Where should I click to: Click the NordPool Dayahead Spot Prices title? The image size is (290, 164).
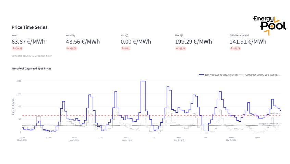31,68
